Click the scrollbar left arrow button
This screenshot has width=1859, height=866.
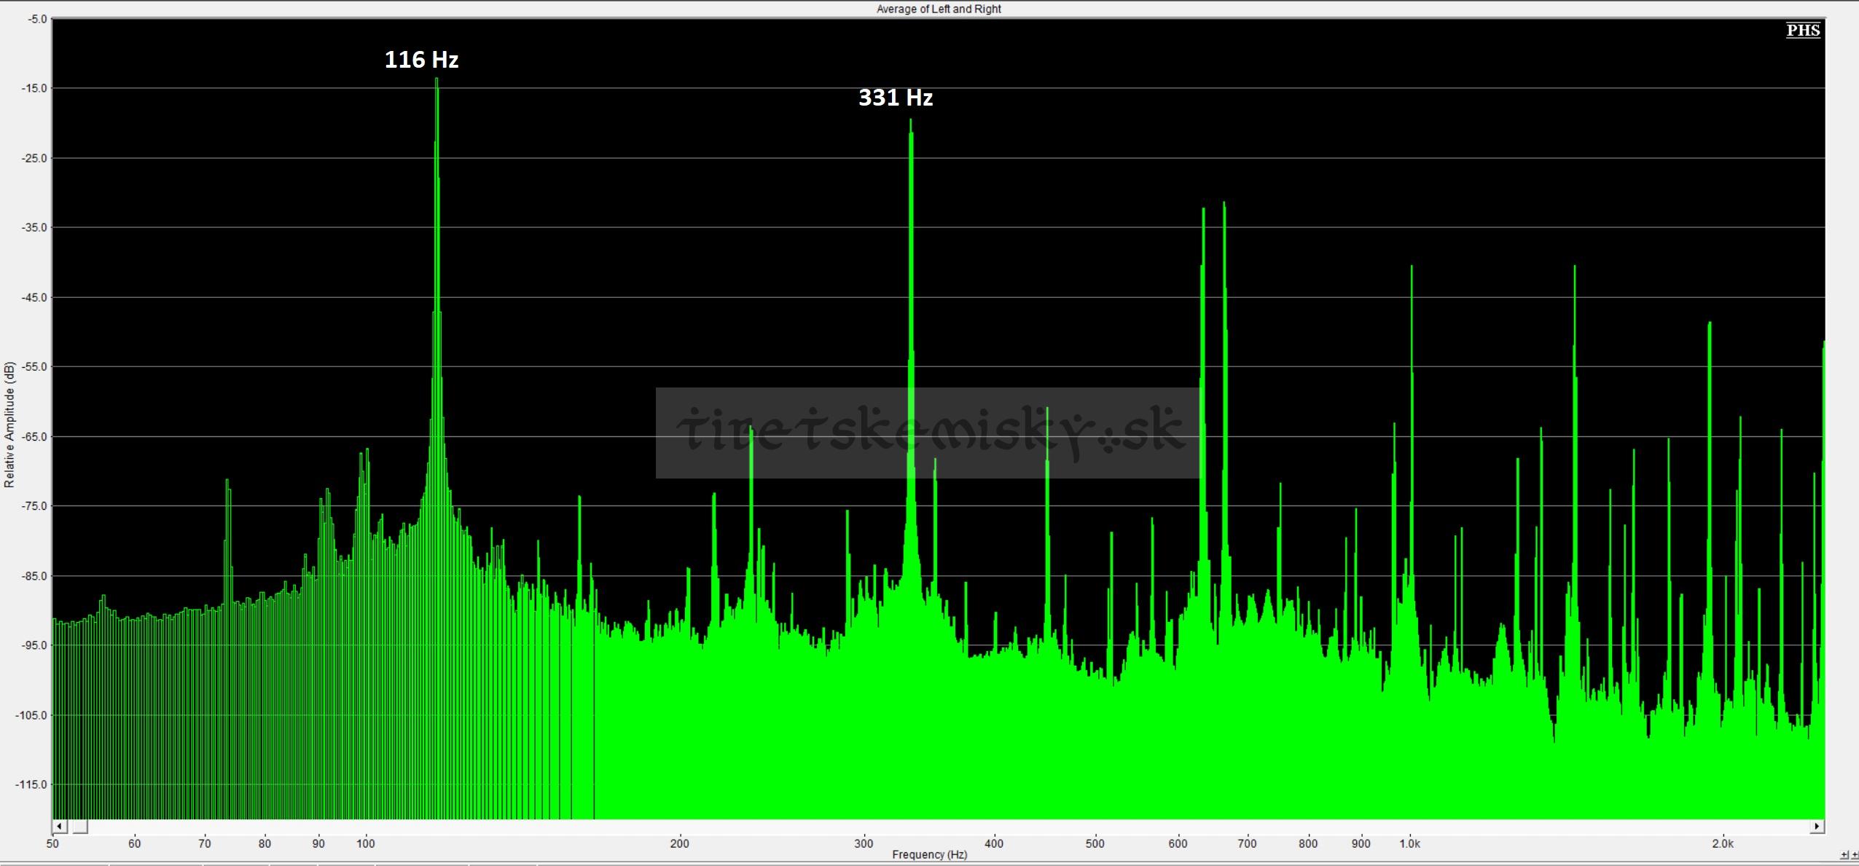(60, 827)
